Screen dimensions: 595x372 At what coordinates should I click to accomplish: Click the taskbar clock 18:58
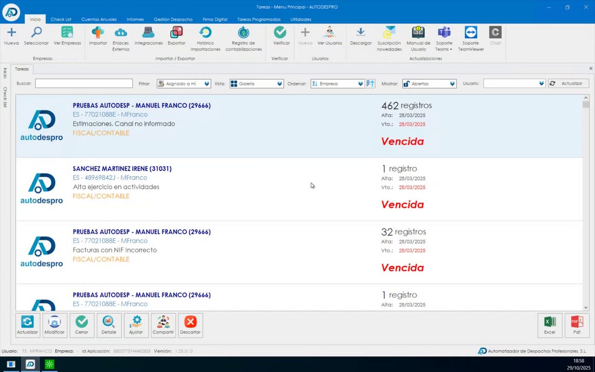pyautogui.click(x=579, y=361)
